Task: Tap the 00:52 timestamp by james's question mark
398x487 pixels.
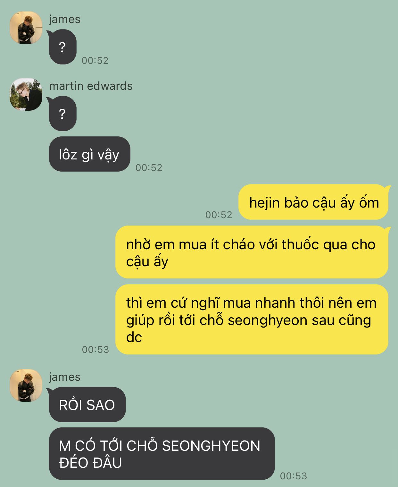Action: click(x=95, y=60)
